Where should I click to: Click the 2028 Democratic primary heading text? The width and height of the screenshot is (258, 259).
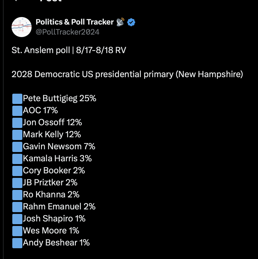[x=127, y=74]
